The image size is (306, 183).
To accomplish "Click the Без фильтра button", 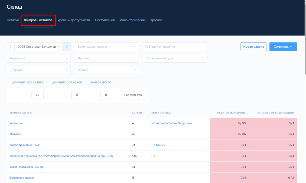I will pyautogui.click(x=133, y=96).
